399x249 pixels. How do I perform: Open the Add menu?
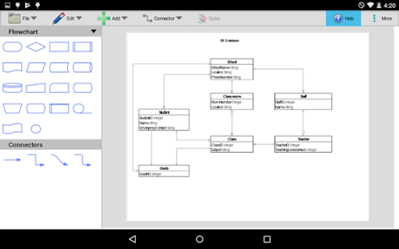point(112,18)
